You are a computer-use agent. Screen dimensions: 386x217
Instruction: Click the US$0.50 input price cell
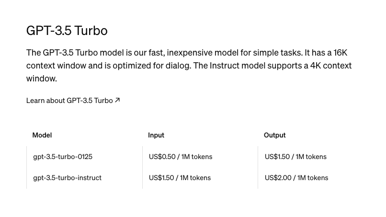click(x=181, y=157)
